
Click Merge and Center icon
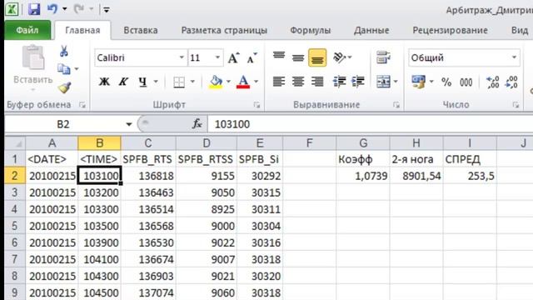(x=383, y=82)
